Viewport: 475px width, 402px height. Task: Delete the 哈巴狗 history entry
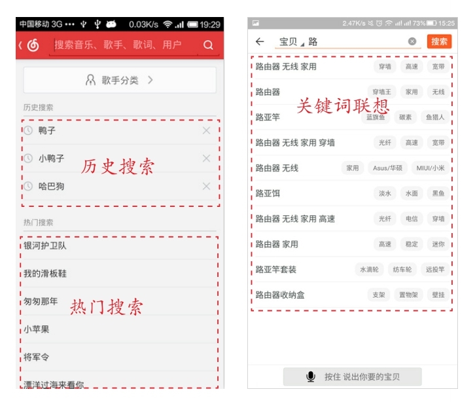207,187
